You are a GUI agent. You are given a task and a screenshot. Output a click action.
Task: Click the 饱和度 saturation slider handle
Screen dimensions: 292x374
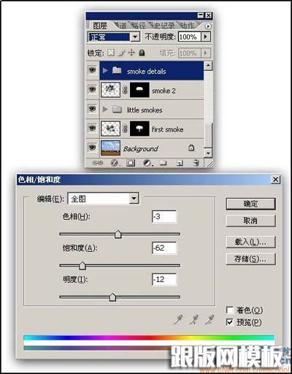tap(82, 266)
